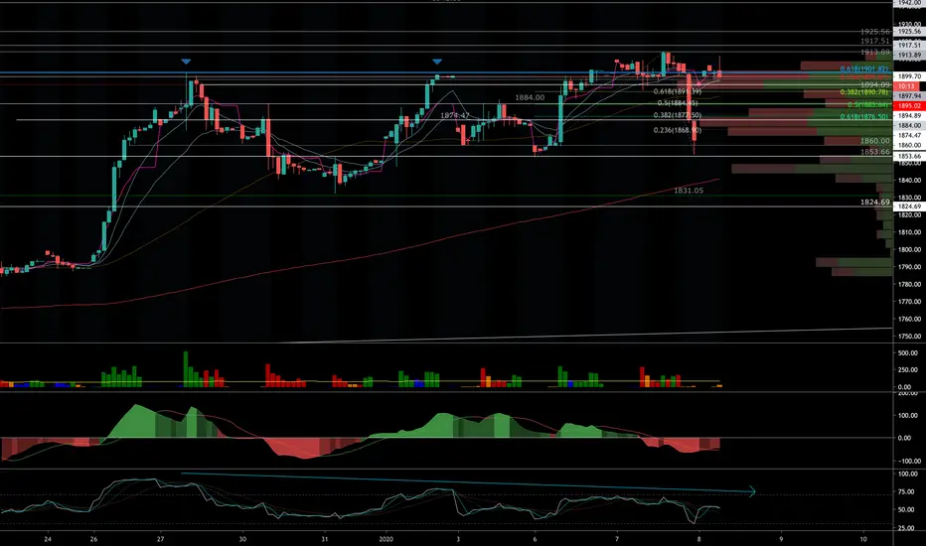Select the red 1895.02 price label

point(909,105)
